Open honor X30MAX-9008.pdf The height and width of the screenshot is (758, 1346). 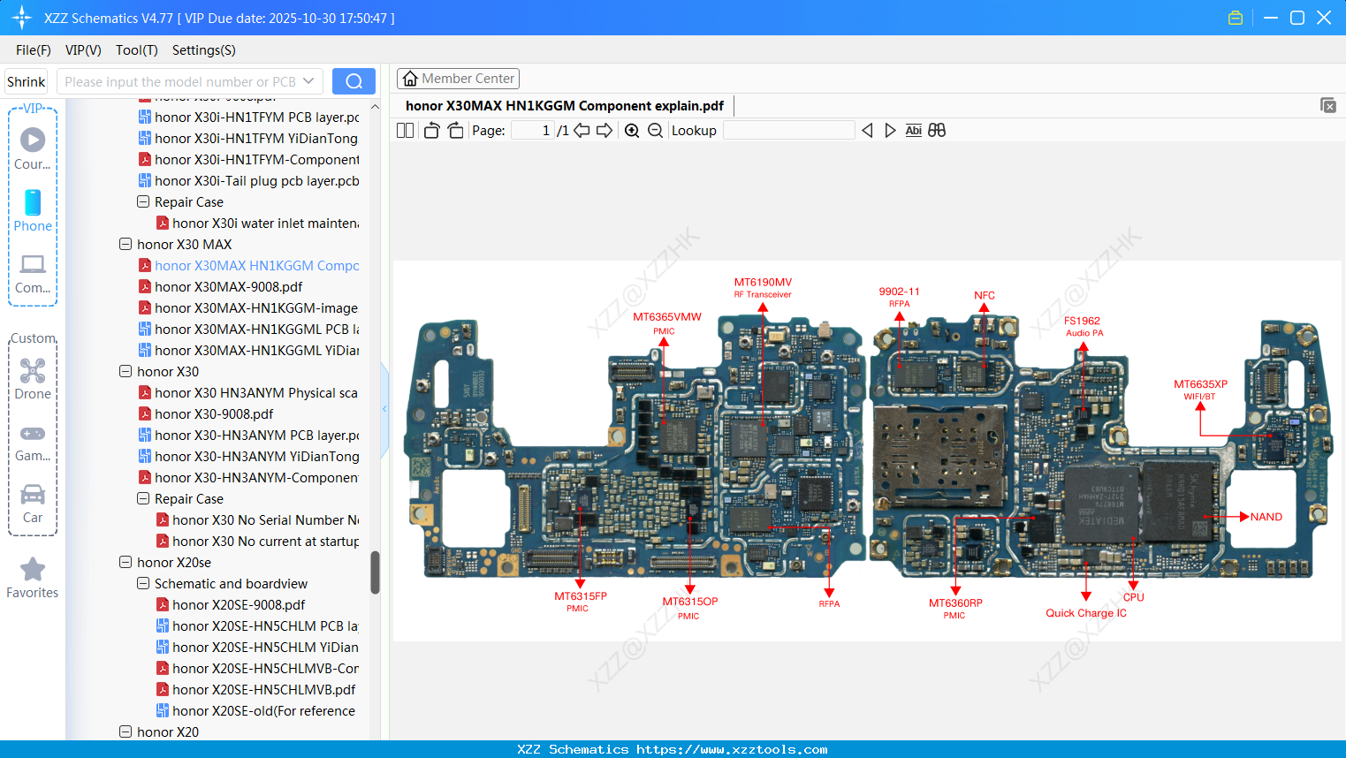click(228, 286)
